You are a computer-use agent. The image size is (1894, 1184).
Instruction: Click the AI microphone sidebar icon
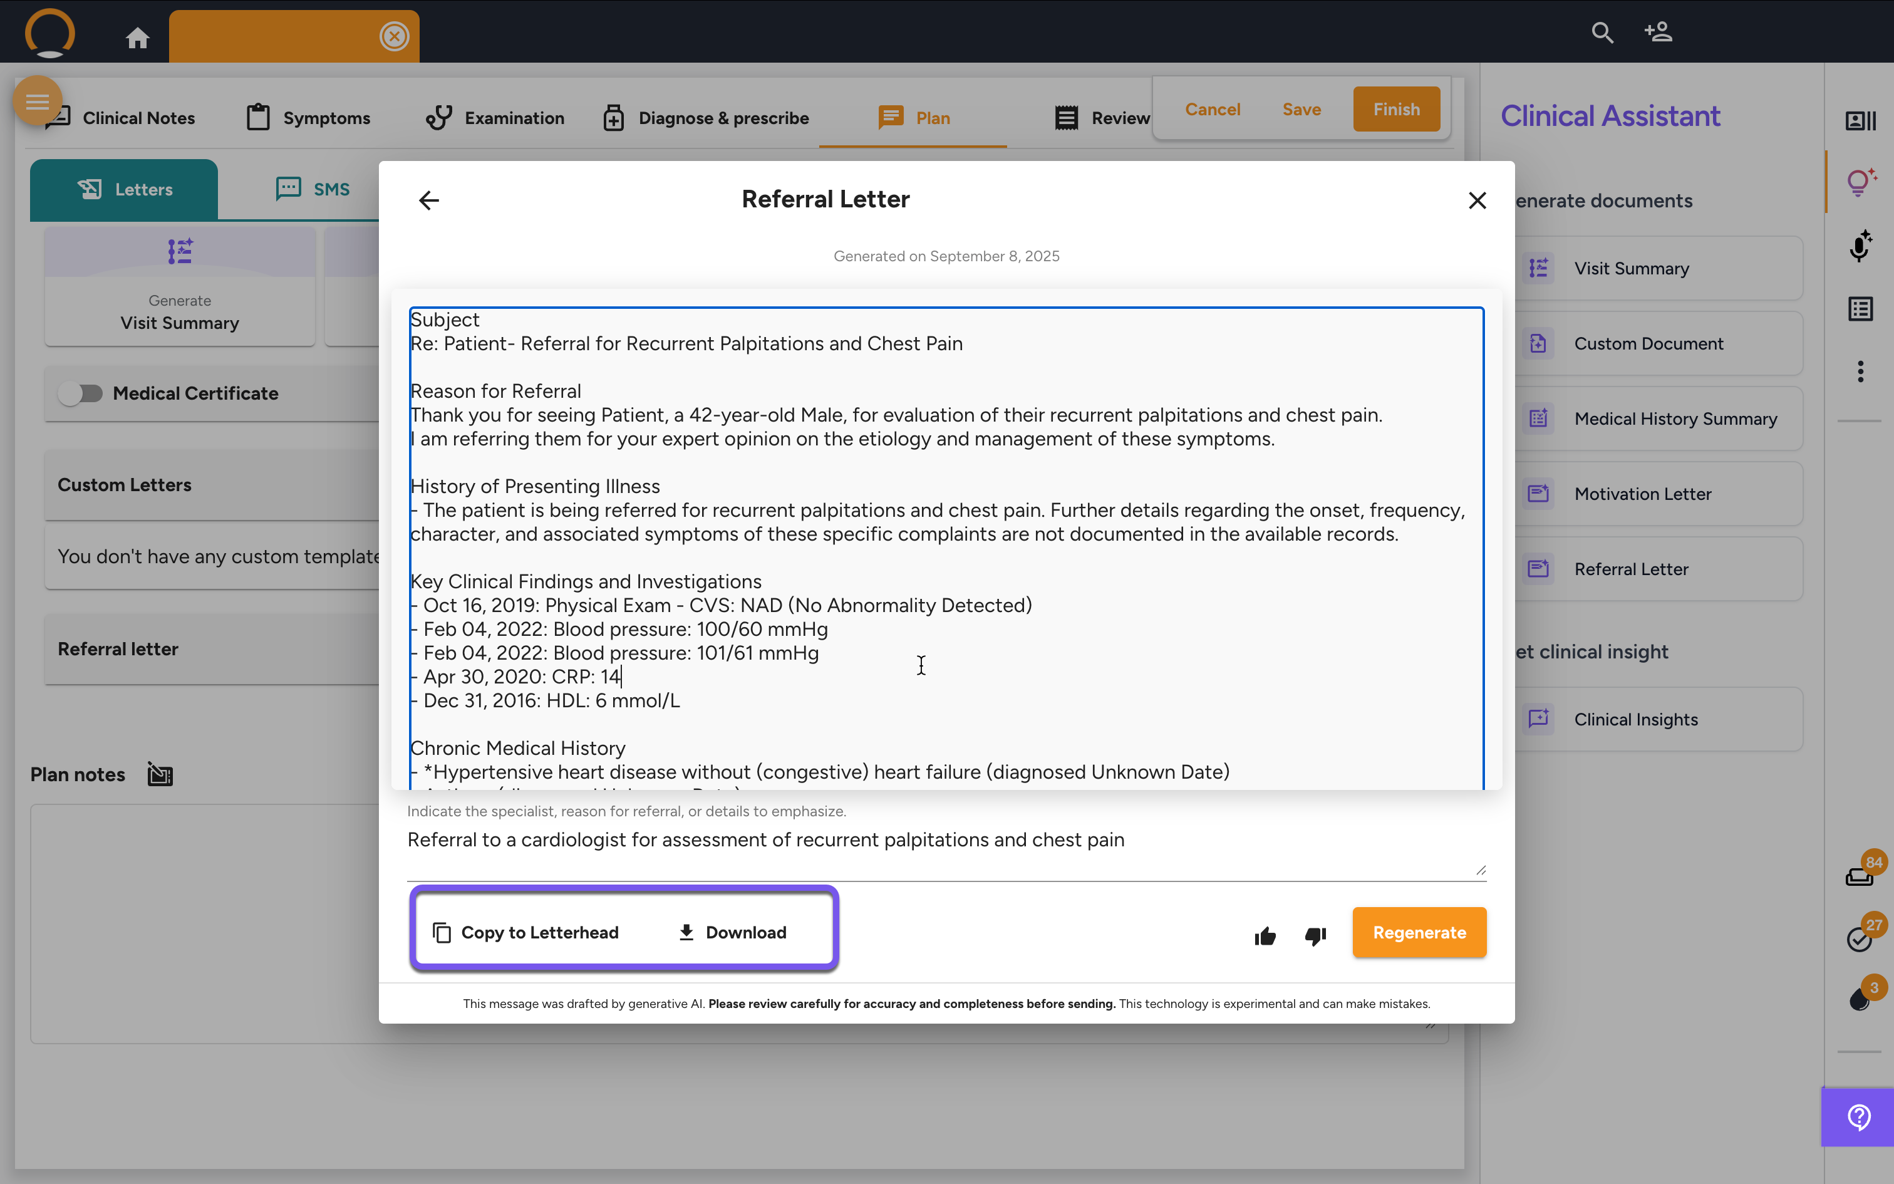pos(1860,246)
